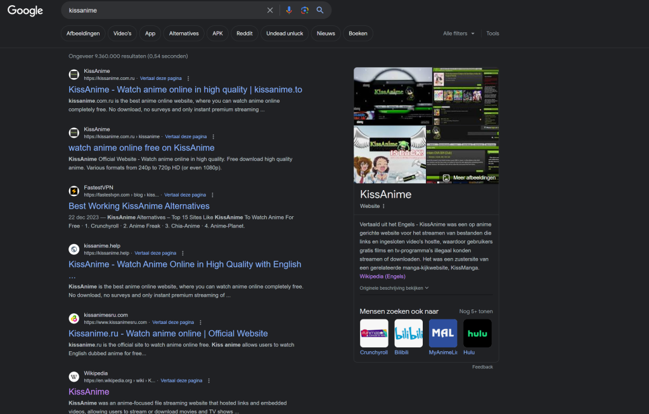Image resolution: width=649 pixels, height=414 pixels.
Task: Open three-dot menu for kissanime.com.ru › kissanime result
Action: (213, 136)
